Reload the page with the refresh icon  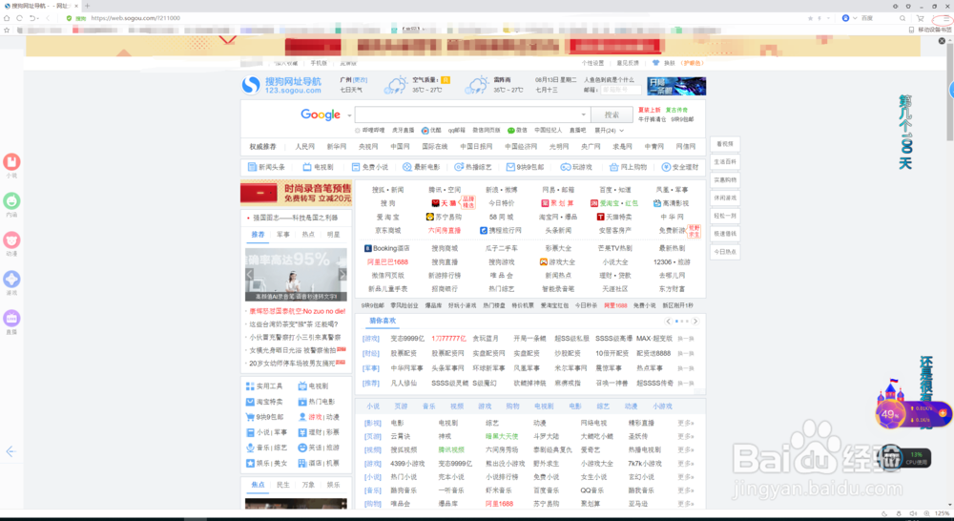19,18
